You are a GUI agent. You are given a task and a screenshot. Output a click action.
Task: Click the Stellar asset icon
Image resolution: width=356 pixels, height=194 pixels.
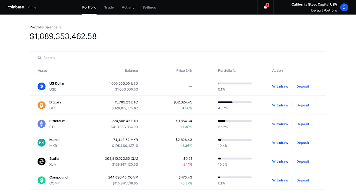[42, 161]
